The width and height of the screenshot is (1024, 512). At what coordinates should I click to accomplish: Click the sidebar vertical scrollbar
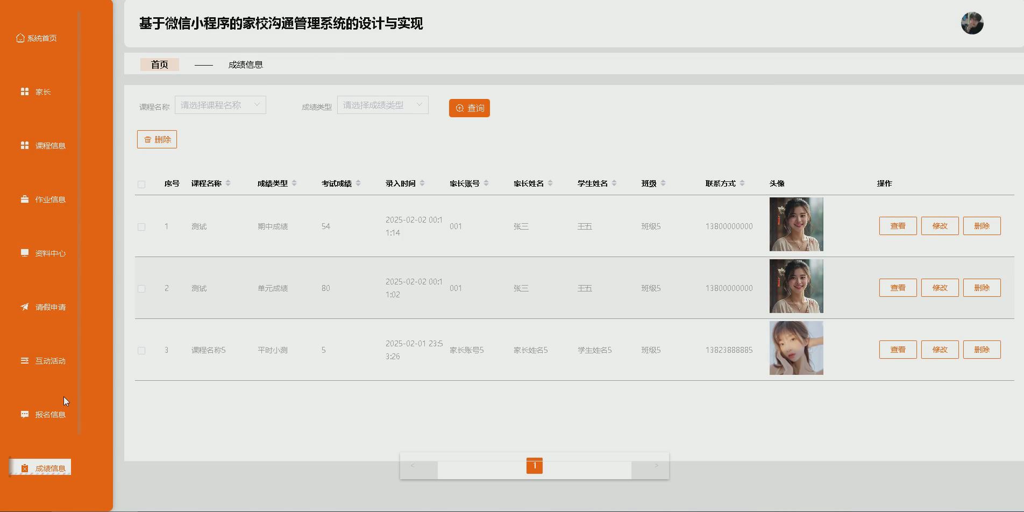(79, 223)
